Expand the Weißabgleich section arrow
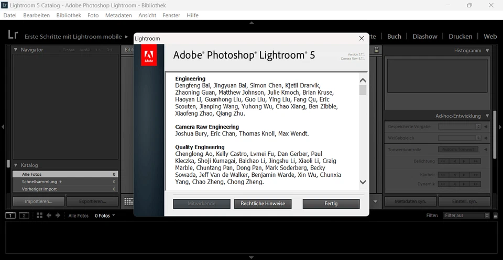503x260 pixels. click(486, 138)
